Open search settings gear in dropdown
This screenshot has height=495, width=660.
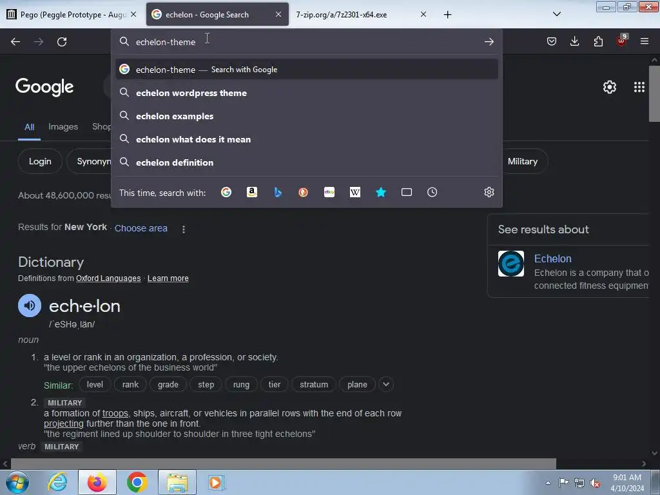(x=489, y=192)
